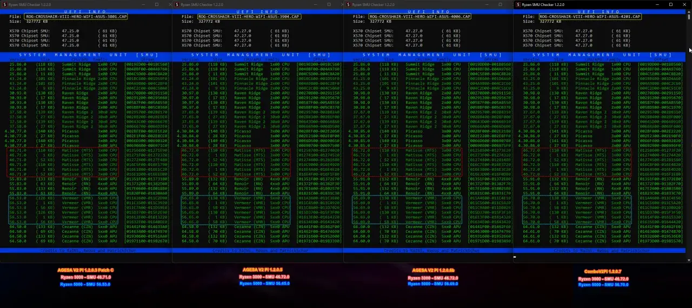Screen dimensions: 692x308
Task: Click app icon of window showing ASUS-4201.CAP
Action: (518, 4)
